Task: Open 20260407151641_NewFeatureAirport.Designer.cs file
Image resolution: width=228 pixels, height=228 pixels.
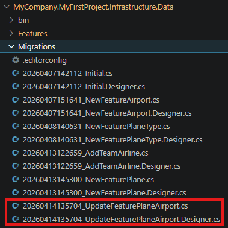Action: [107, 113]
